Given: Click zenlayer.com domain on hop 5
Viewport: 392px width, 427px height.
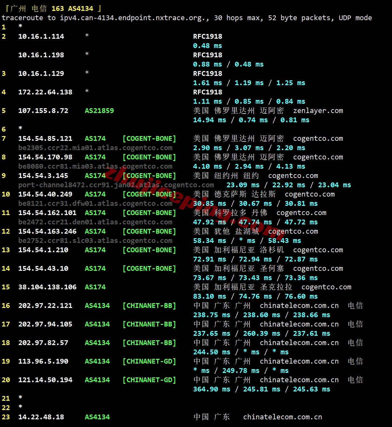Looking at the screenshot, I should click(x=318, y=111).
